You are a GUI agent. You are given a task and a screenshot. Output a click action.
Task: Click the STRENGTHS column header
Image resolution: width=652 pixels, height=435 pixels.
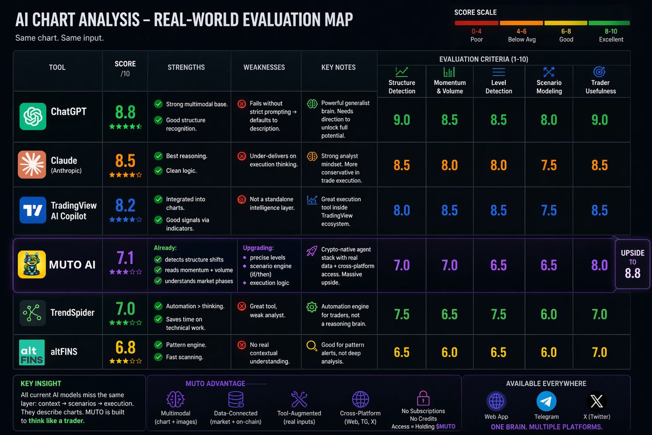[186, 67]
